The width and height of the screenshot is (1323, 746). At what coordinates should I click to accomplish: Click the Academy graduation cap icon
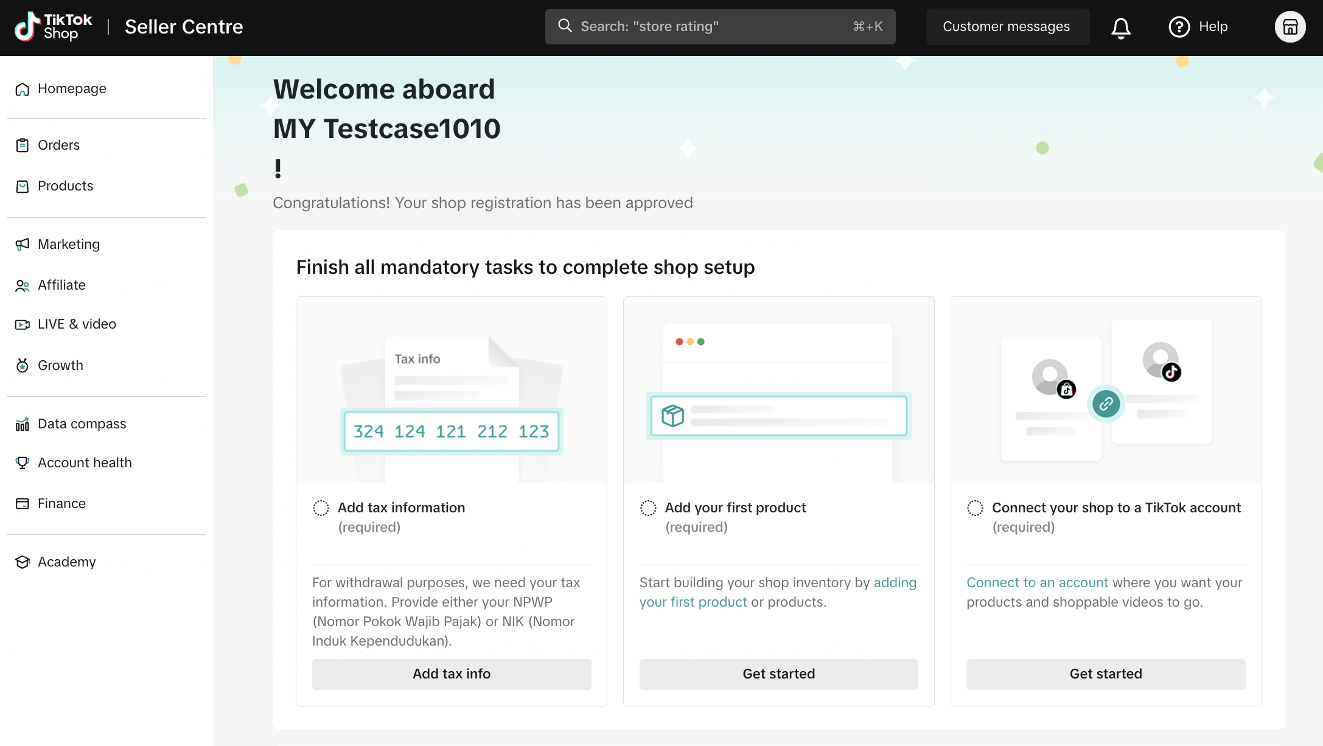[23, 562]
